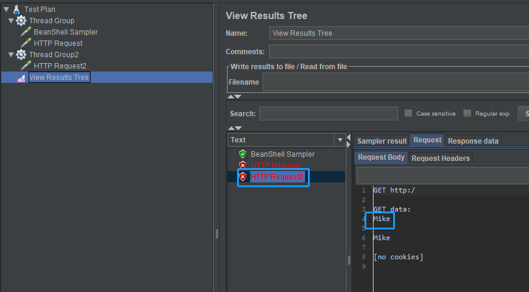Viewport: 529px width, 292px height.
Task: Click the pipette icon beside HTTP Request2
Action: (x=26, y=66)
